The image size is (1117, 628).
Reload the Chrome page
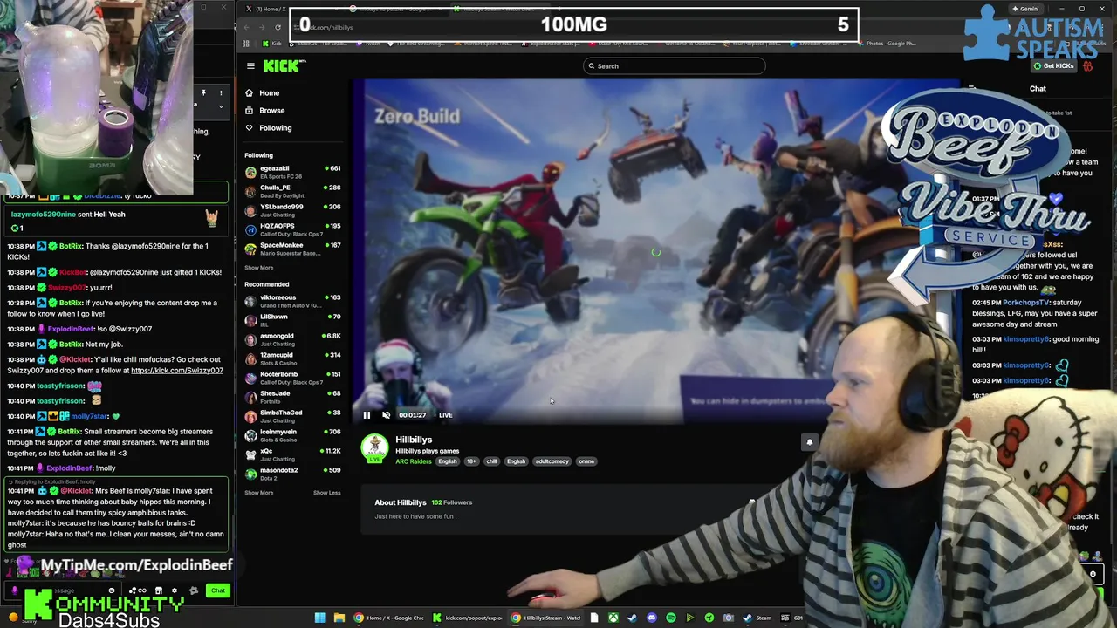[278, 27]
